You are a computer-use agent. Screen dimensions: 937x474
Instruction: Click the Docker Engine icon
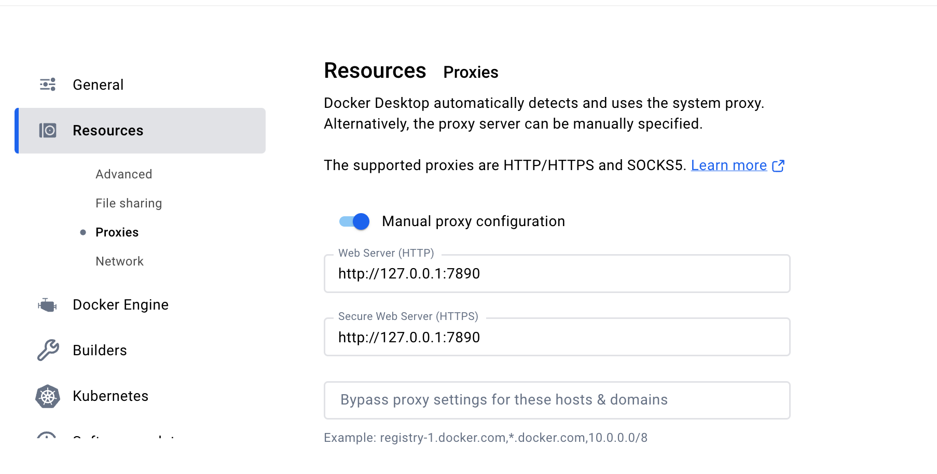pos(47,305)
